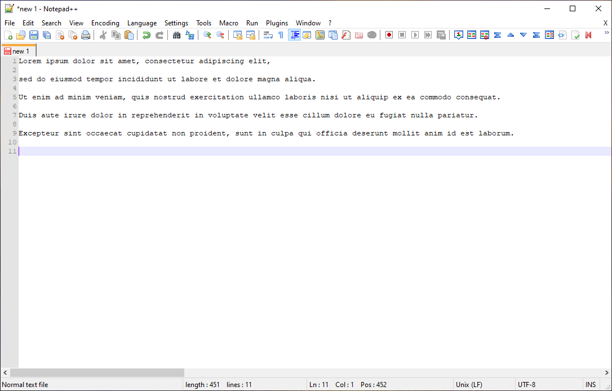Open the Plugins menu
This screenshot has width=612, height=391.
click(x=277, y=23)
